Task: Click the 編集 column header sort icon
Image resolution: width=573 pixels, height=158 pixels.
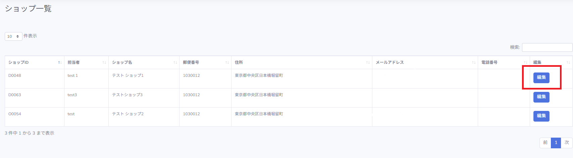Action: (x=568, y=62)
